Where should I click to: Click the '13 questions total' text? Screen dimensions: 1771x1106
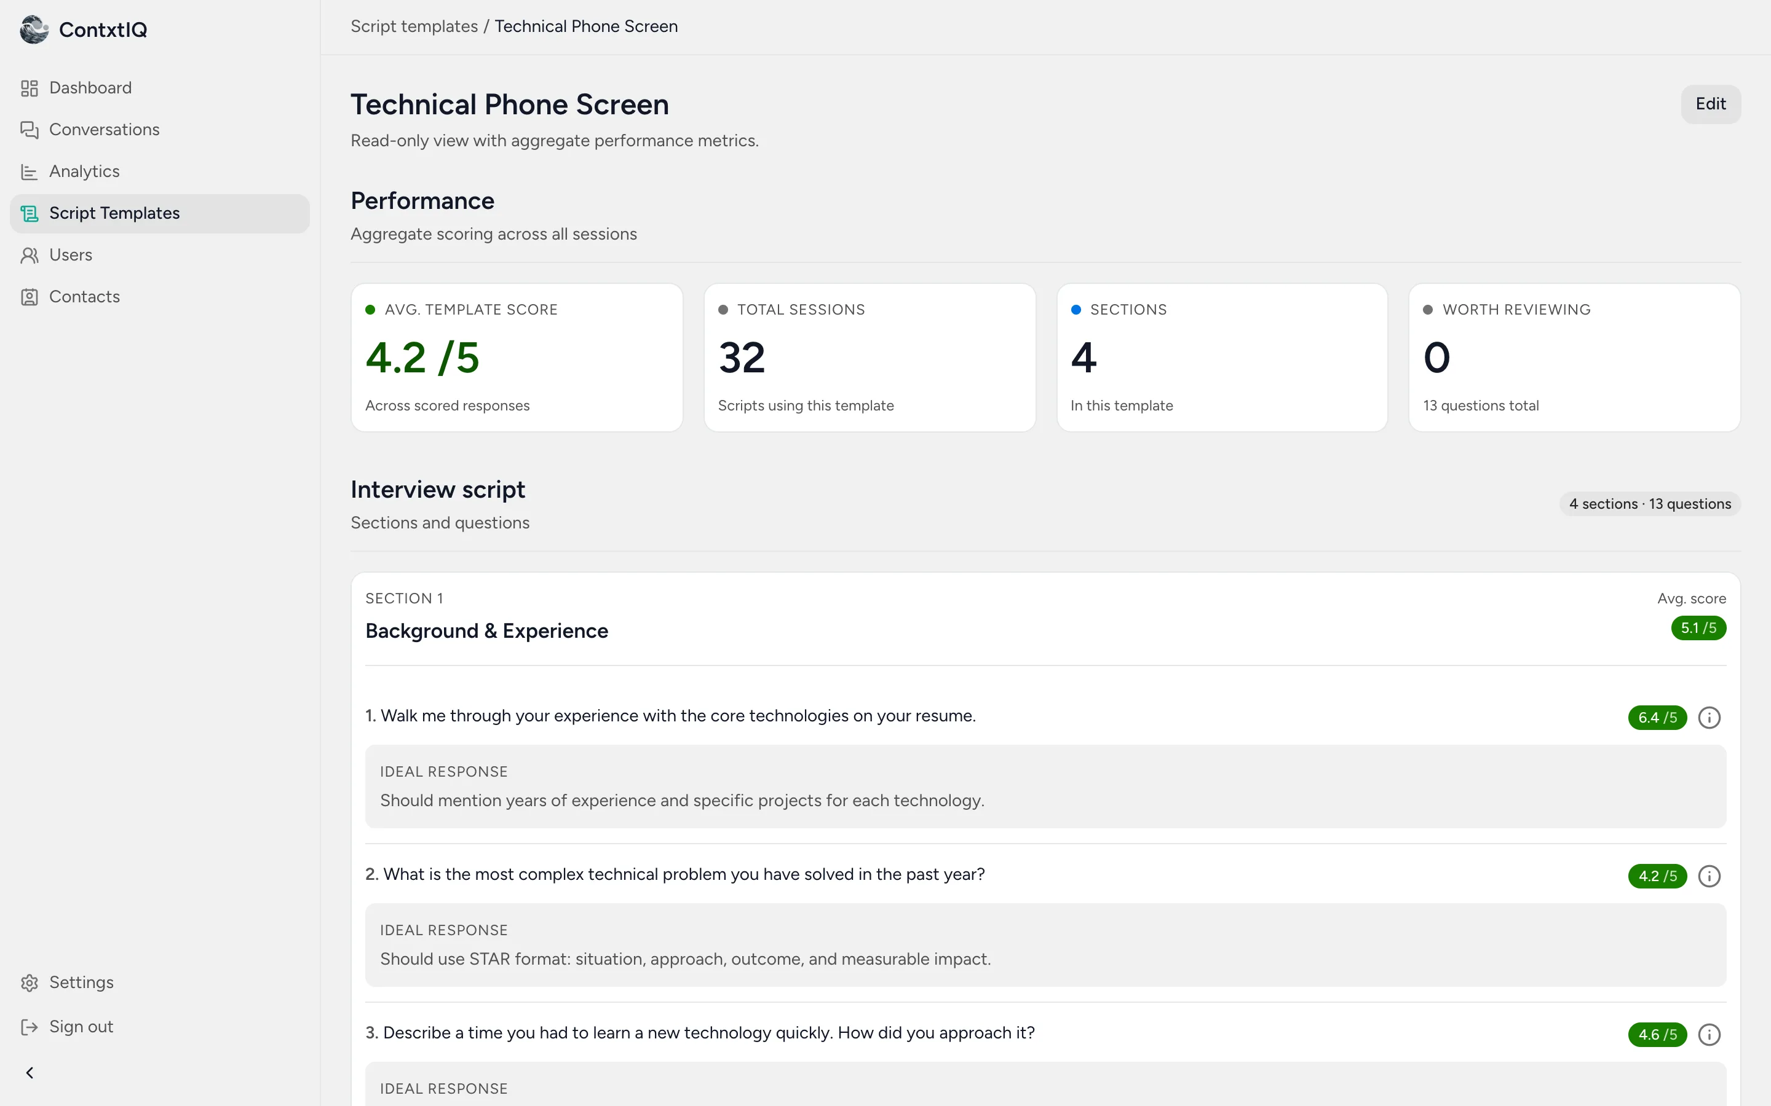1481,406
